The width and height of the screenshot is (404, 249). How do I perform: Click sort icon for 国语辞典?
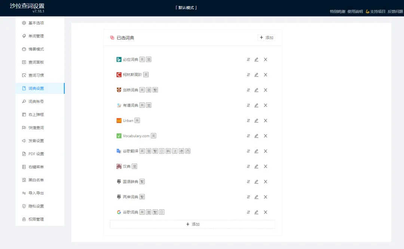(x=248, y=182)
